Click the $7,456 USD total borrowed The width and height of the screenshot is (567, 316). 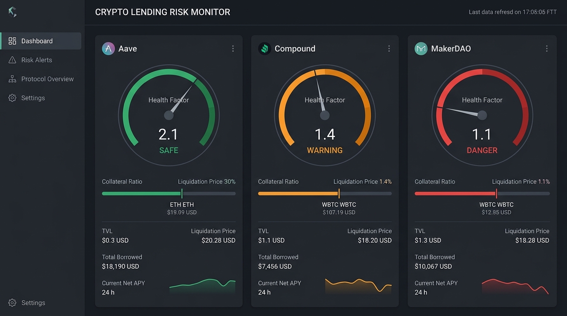(275, 266)
